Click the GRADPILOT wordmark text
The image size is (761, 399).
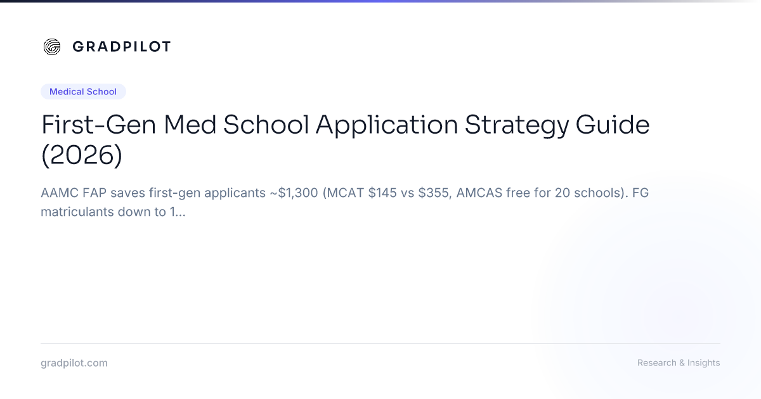pos(121,47)
